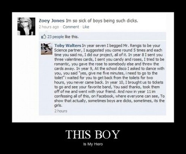Click the Toby Walters name link
Viewport: 186px width, 154px height.
68,46
